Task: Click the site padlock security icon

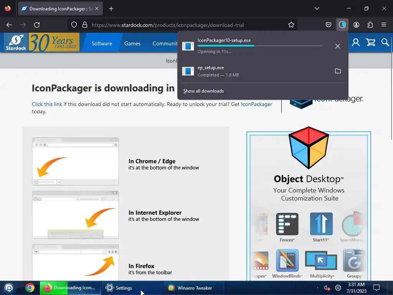Action: 85,25
